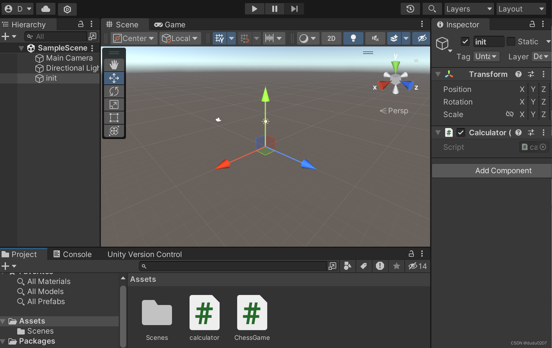Mute audio in the Scene view
Image resolution: width=552 pixels, height=348 pixels.
(375, 38)
